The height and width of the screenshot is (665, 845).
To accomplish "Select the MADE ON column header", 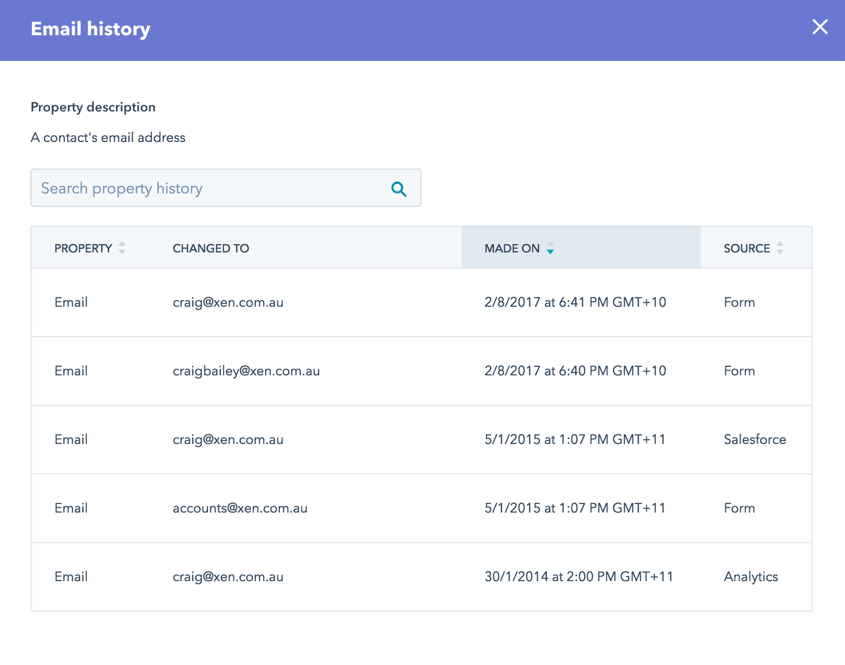I will (x=512, y=248).
